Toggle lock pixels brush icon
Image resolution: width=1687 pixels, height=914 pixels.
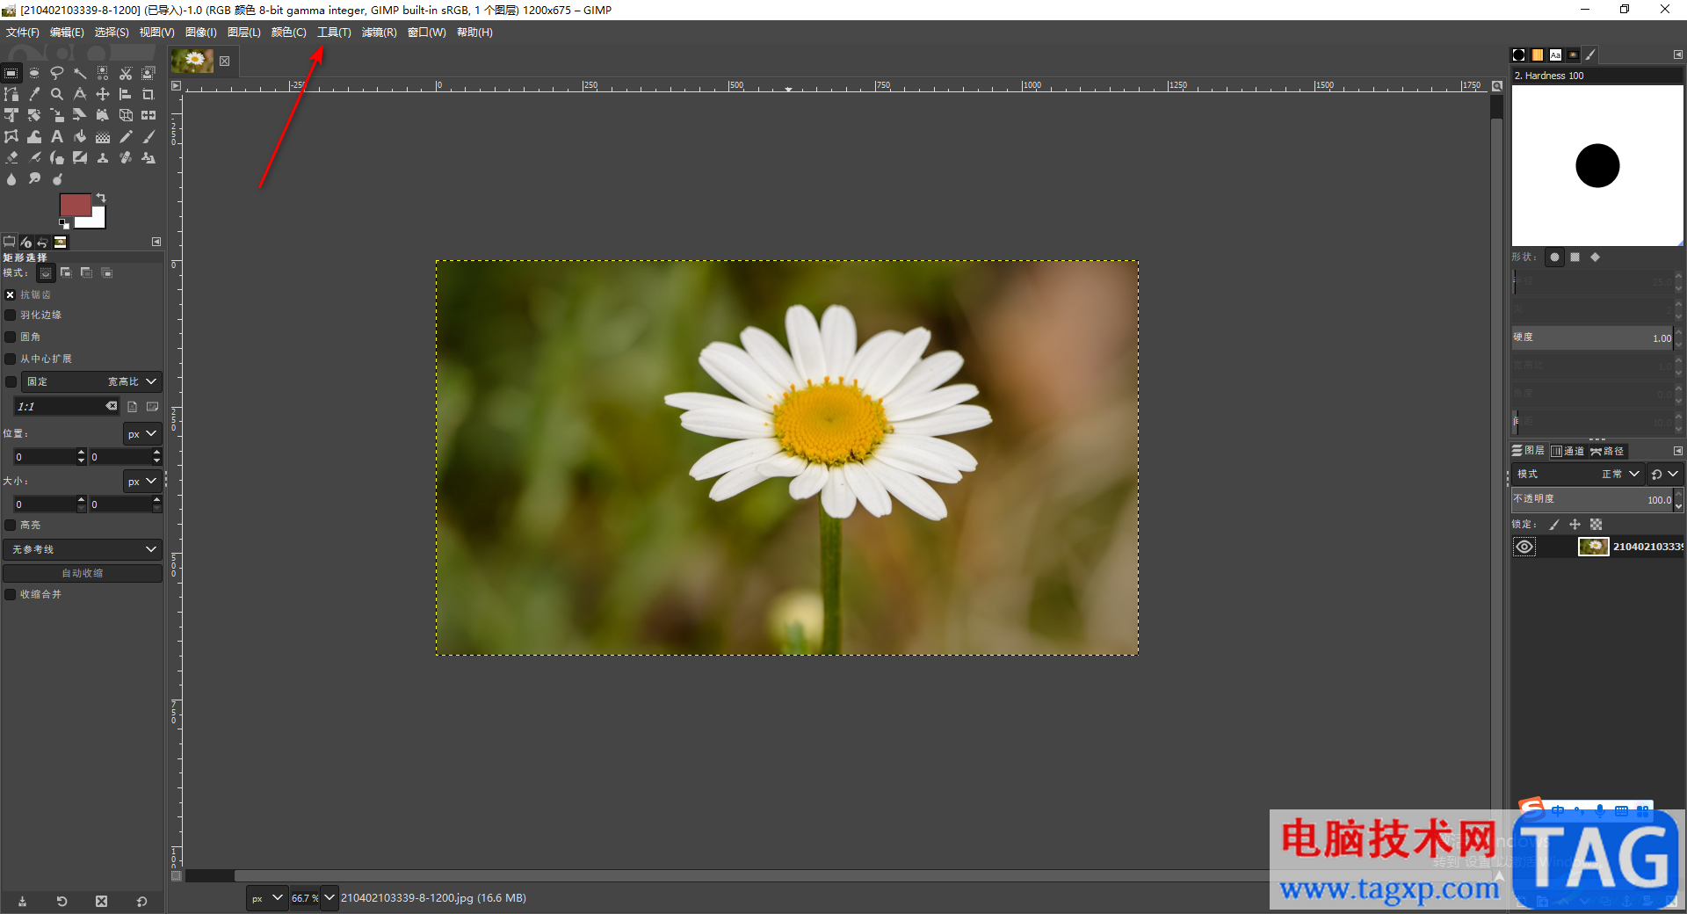[1553, 525]
